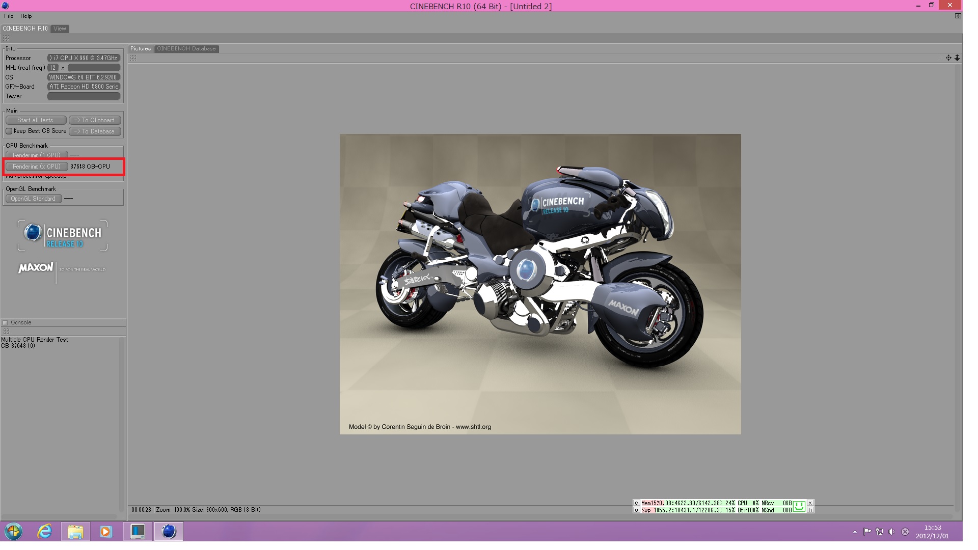This screenshot has width=978, height=550.
Task: Click the OpenGL Standard button
Action: [33, 199]
